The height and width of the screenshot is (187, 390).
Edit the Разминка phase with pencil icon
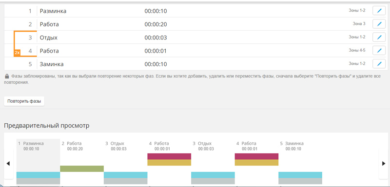tap(379, 11)
